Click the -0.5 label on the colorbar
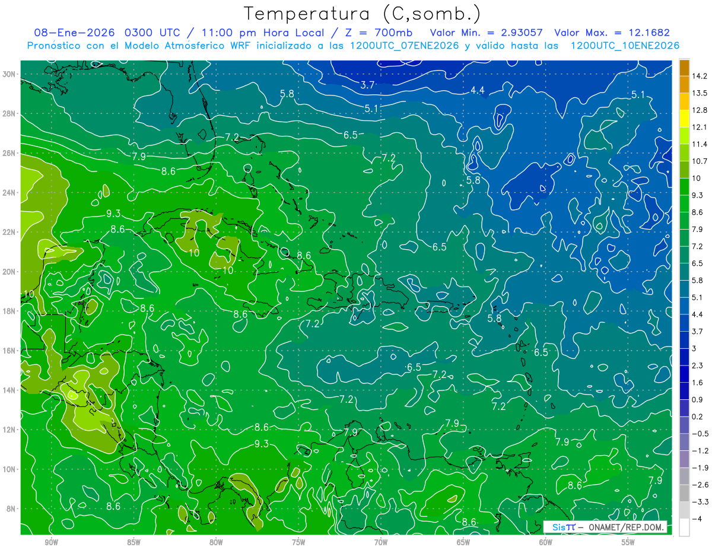The height and width of the screenshot is (550, 712). (x=700, y=434)
